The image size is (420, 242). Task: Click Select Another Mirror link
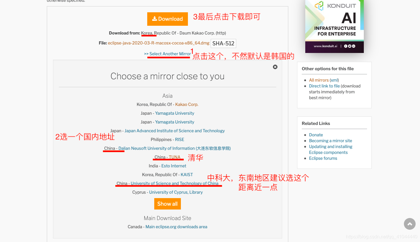click(167, 54)
